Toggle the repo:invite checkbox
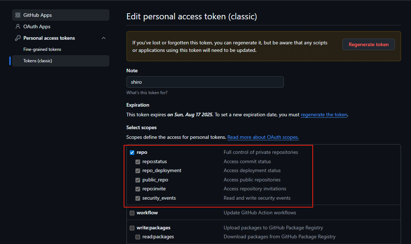Screen dimensions: 411x244 (138, 189)
